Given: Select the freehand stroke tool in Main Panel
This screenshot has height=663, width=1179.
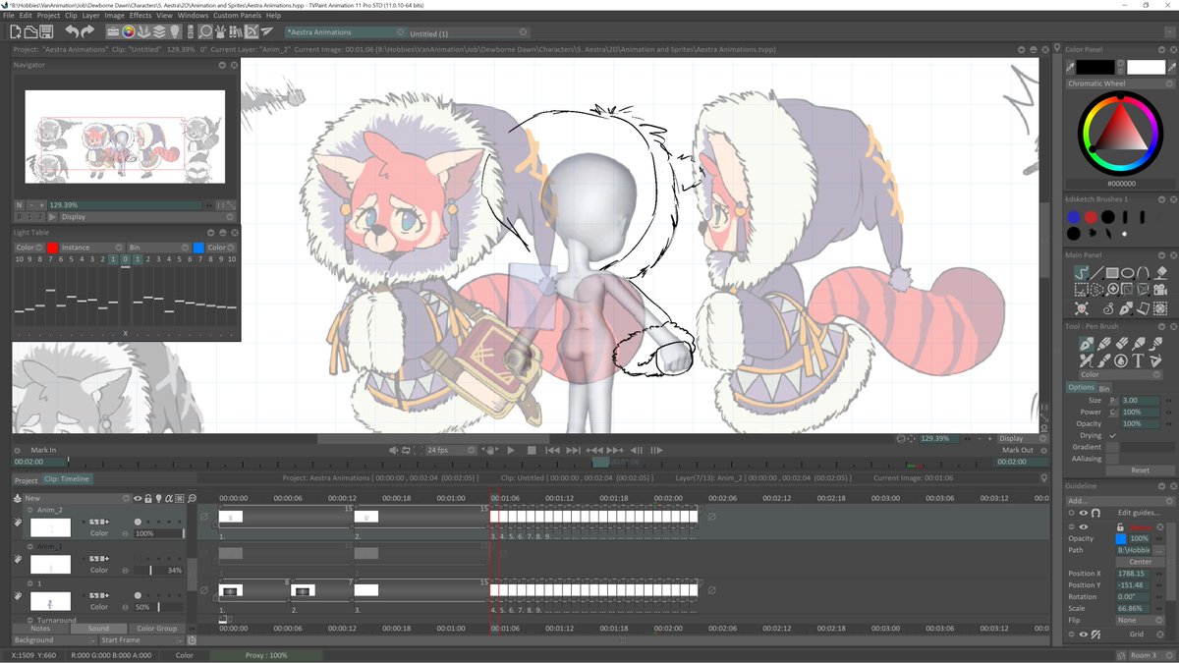Looking at the screenshot, I should [x=1082, y=272].
